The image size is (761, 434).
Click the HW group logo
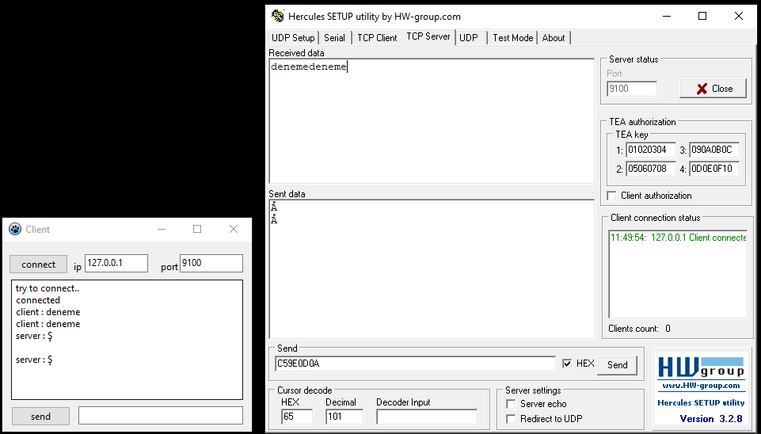pyautogui.click(x=701, y=367)
